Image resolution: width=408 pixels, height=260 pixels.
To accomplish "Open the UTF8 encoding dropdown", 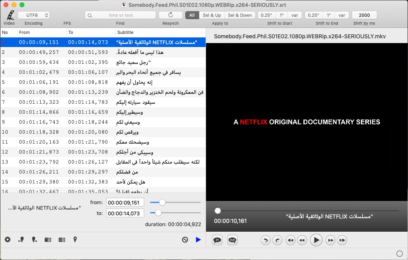I will coord(34,15).
